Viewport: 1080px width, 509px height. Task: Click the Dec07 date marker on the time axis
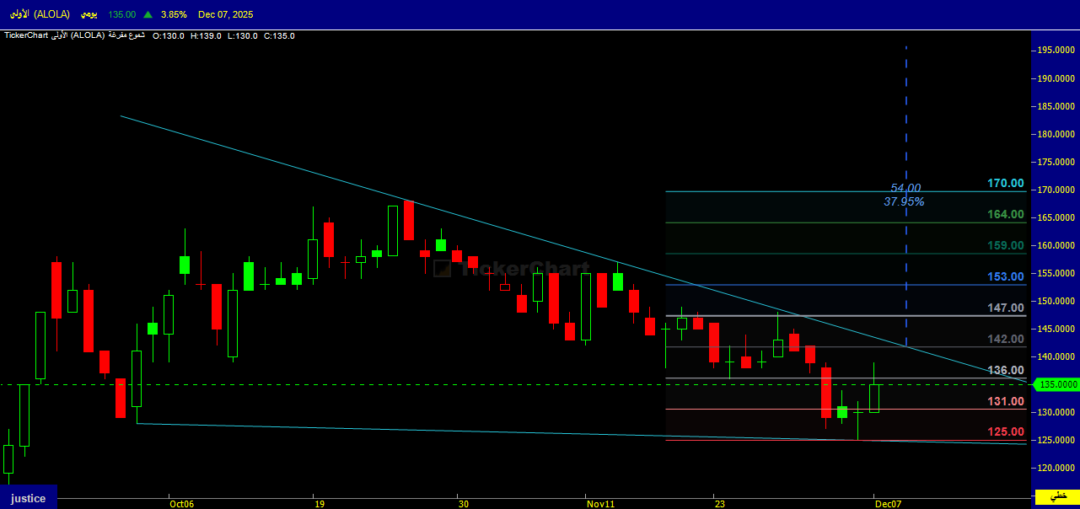pos(887,504)
